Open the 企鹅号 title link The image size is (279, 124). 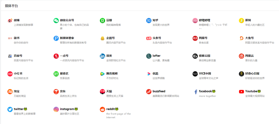pos(111,38)
